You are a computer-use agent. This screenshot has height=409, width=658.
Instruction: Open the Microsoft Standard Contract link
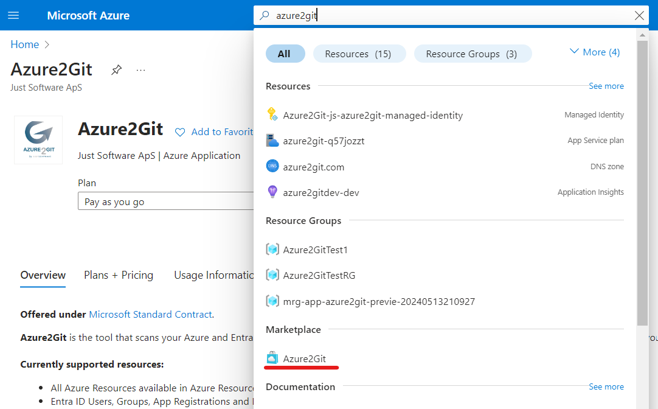(x=150, y=314)
